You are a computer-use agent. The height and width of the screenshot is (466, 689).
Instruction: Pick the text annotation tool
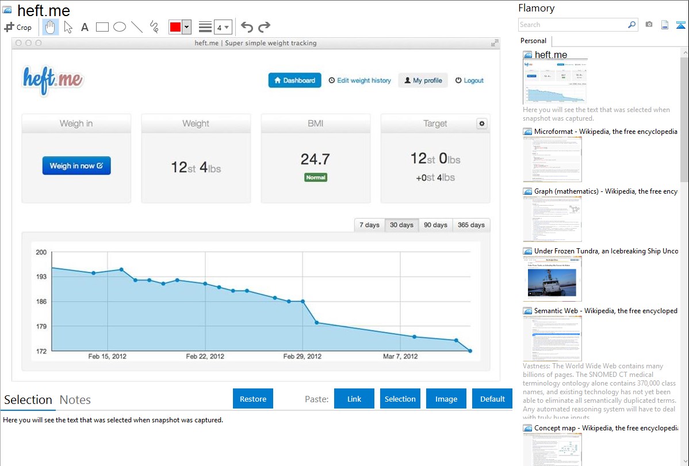coord(85,28)
